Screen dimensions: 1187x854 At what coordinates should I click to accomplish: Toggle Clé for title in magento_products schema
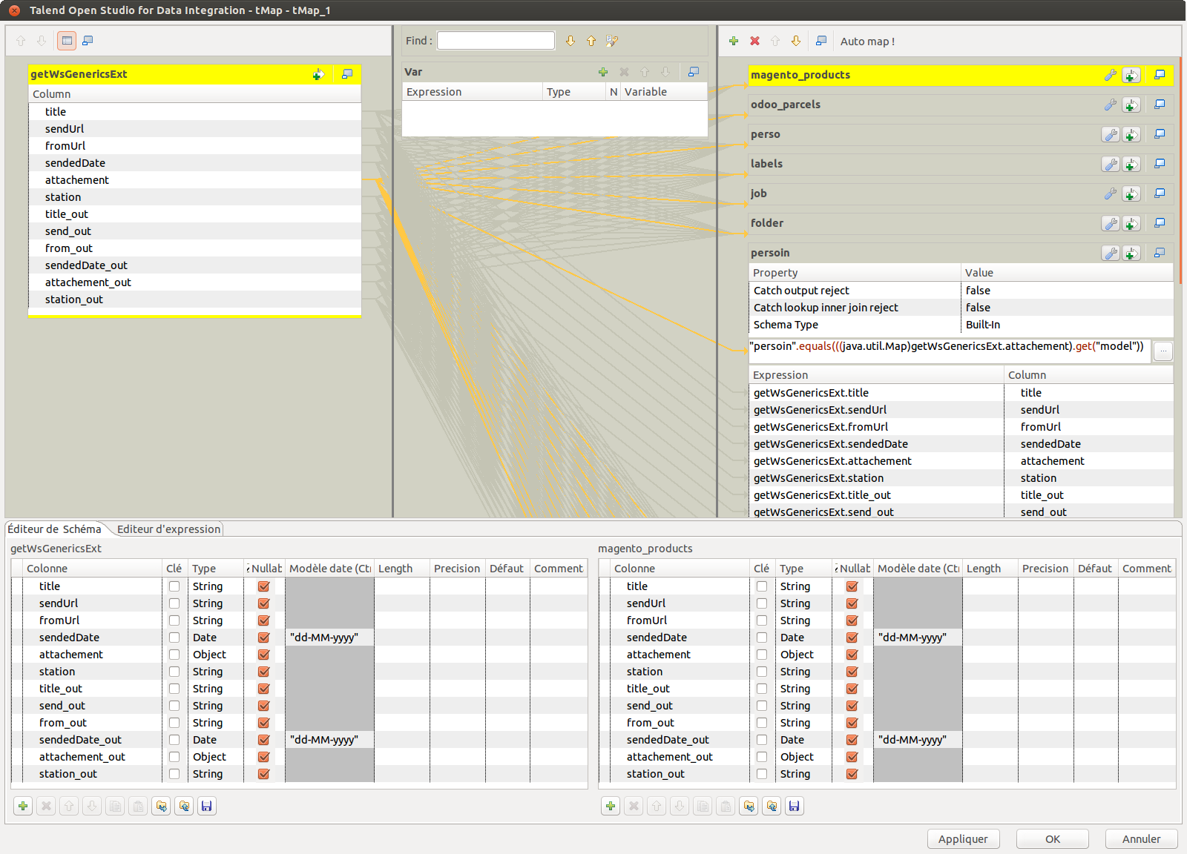pyautogui.click(x=762, y=586)
